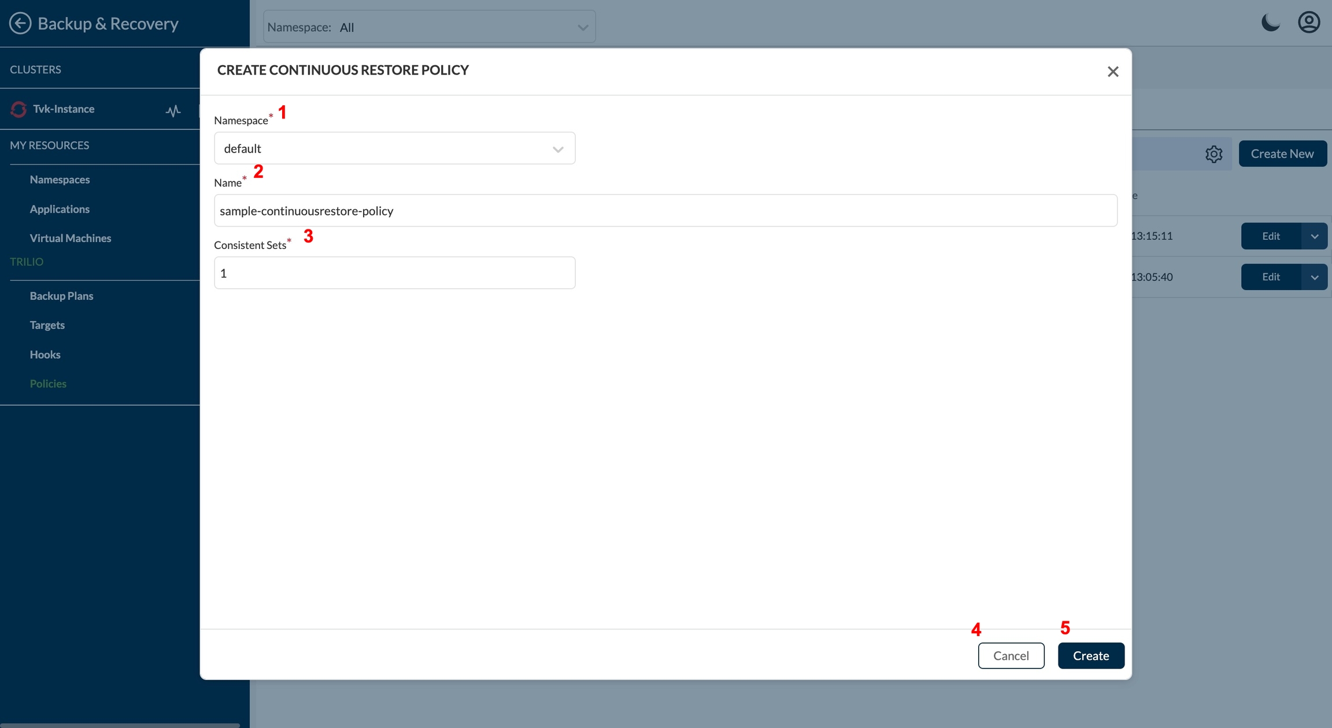
Task: Click the Create New button
Action: point(1282,154)
